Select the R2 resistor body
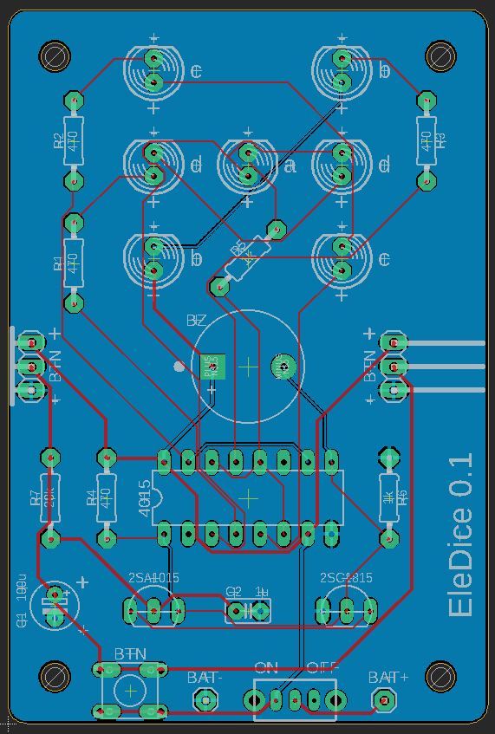 [74, 140]
